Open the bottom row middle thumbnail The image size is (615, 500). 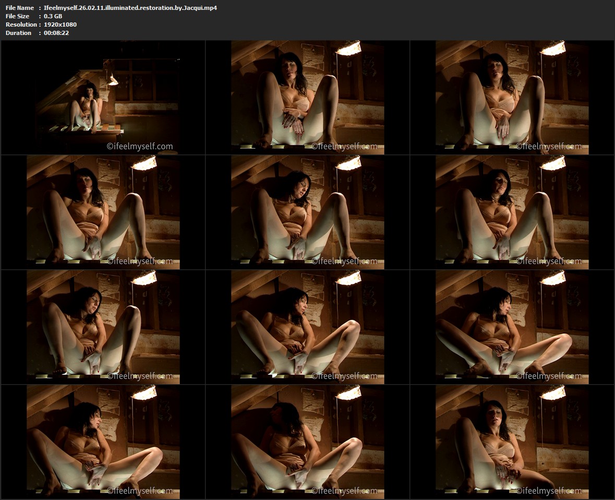[308, 442]
